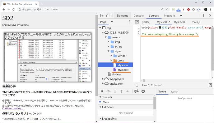Collapse the 172.31.0.2:4000 domain node
Image resolution: width=214 pixels, height=123 pixels.
coord(103,32)
